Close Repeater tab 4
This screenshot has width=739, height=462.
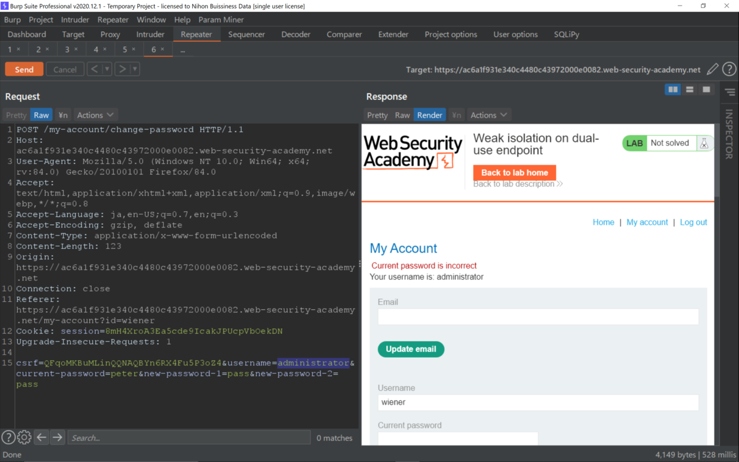point(105,49)
